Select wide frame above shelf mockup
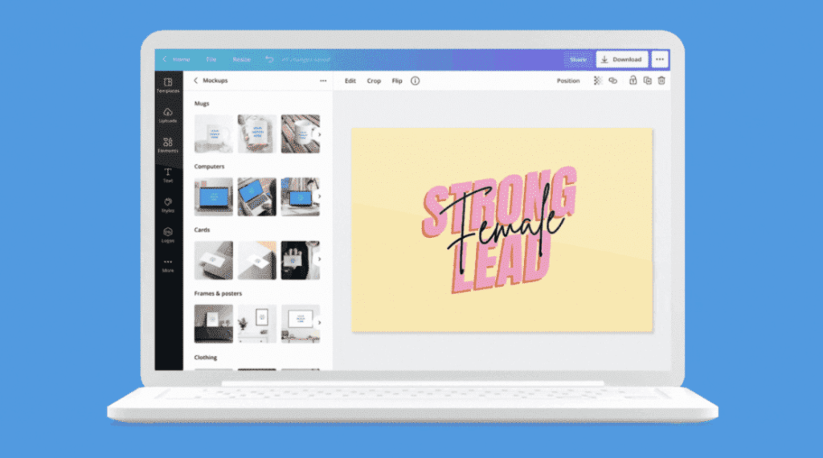Viewport: 823px width, 458px height. pos(301,324)
